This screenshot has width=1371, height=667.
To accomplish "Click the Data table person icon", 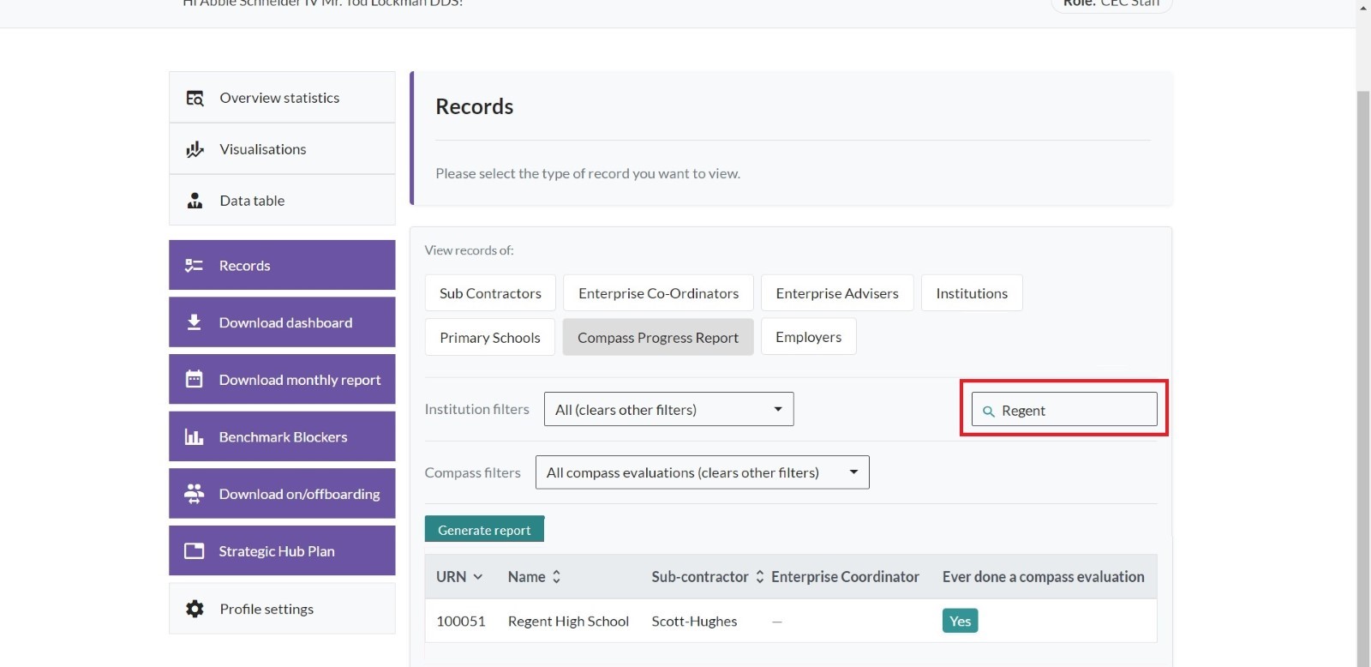I will click(195, 201).
